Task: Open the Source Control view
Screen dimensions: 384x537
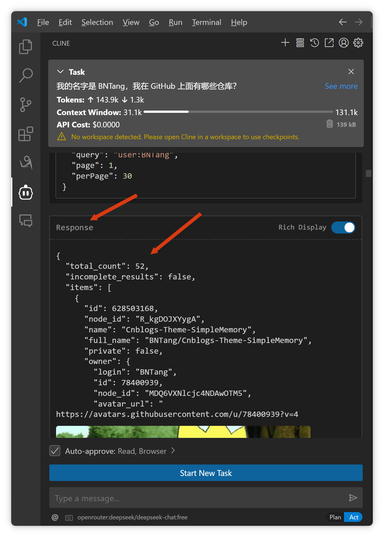Action: click(26, 105)
